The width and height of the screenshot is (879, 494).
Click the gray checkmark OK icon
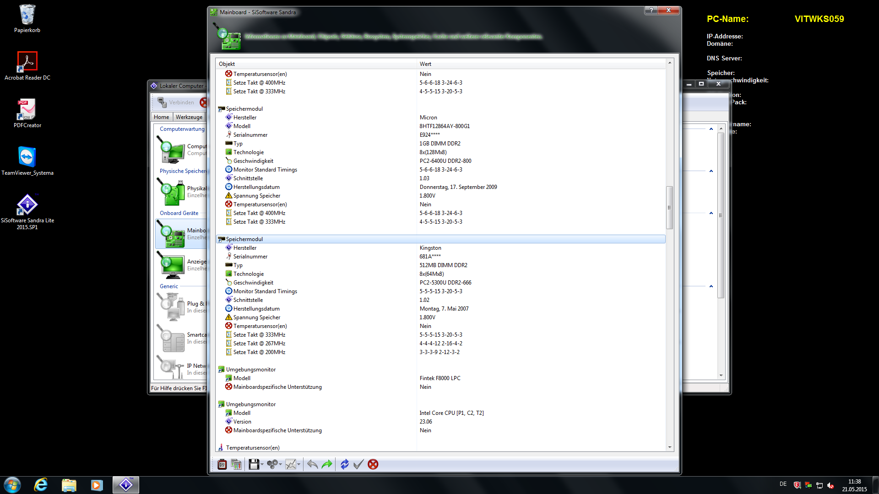(x=358, y=464)
